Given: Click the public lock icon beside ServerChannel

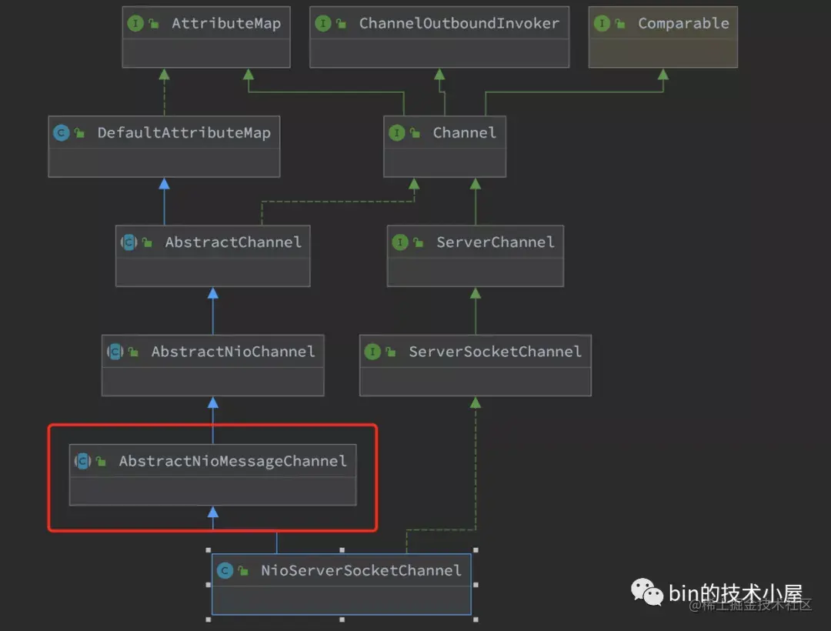Looking at the screenshot, I should 418,242.
